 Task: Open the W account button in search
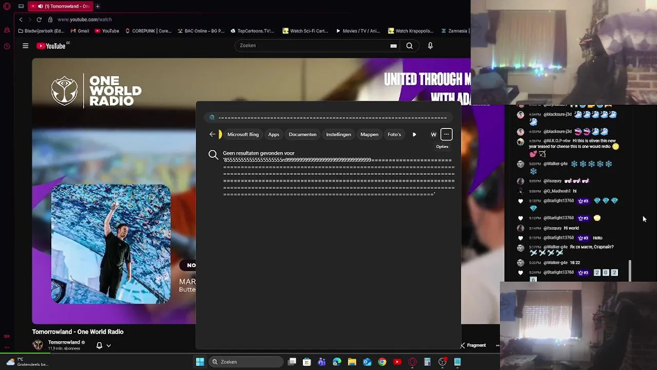tap(434, 135)
